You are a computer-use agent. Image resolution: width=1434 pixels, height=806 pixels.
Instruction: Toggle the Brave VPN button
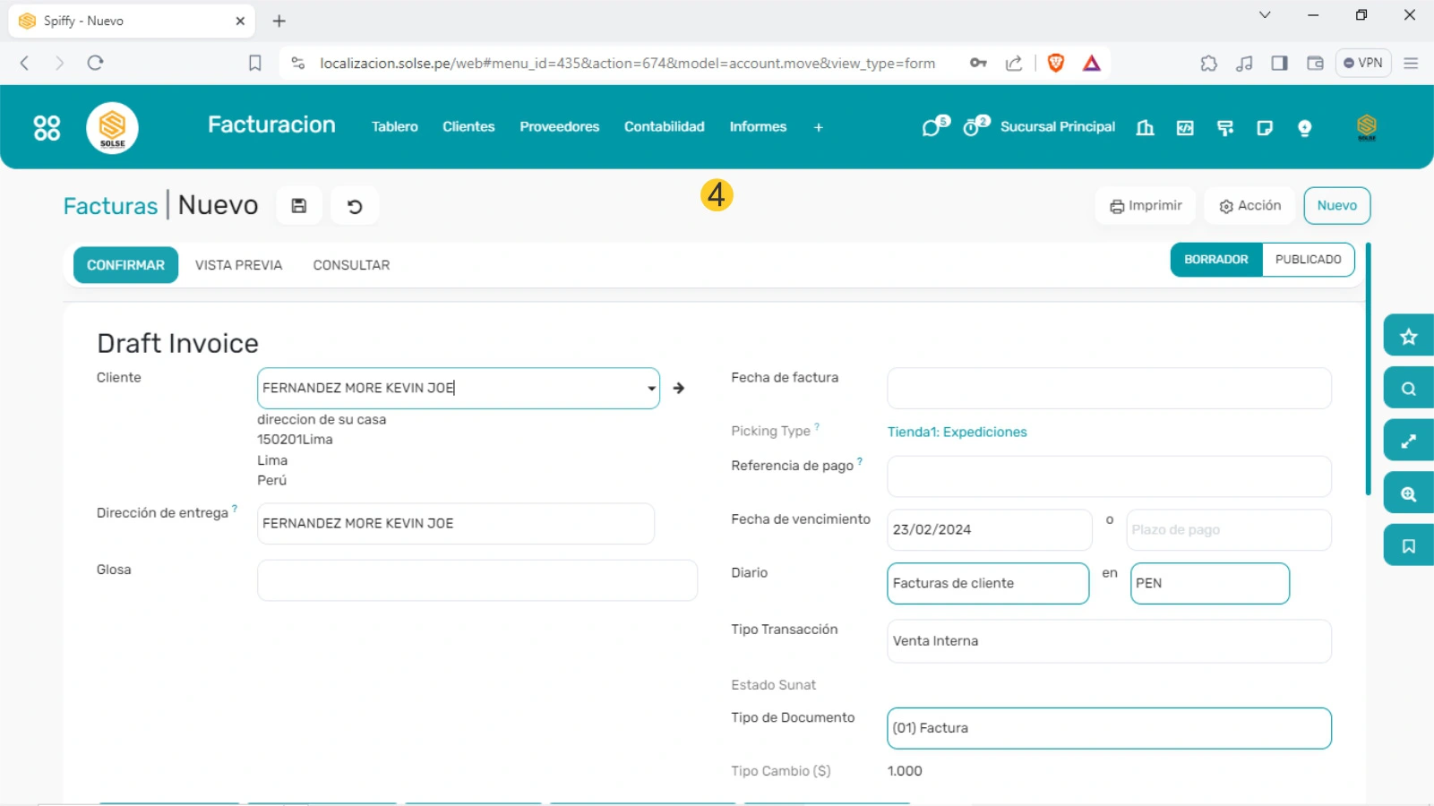point(1362,63)
